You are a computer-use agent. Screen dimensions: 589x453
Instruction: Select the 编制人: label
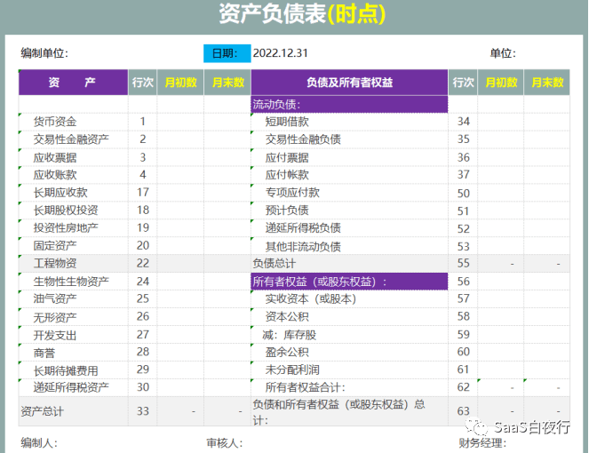(x=39, y=443)
